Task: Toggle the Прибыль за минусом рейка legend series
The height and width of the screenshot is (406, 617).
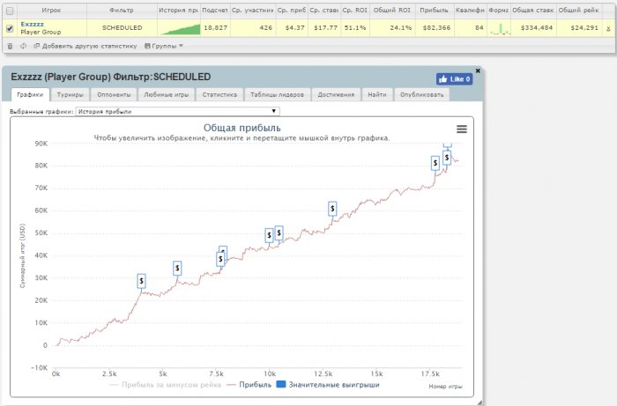Action: click(x=165, y=385)
